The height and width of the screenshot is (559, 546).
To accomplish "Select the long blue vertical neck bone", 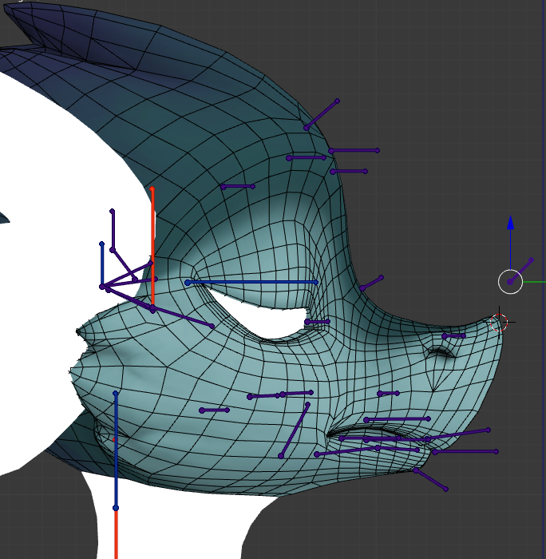I will [x=116, y=450].
